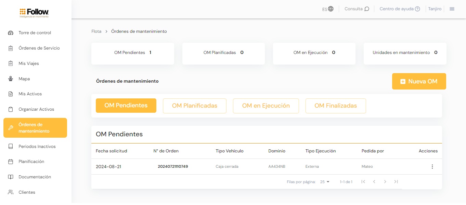Click the Planificación calendar icon
The image size is (466, 205).
[11, 162]
